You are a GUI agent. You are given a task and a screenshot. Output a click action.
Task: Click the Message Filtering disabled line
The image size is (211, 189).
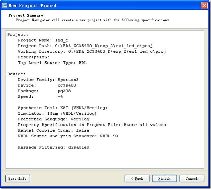click(53, 147)
